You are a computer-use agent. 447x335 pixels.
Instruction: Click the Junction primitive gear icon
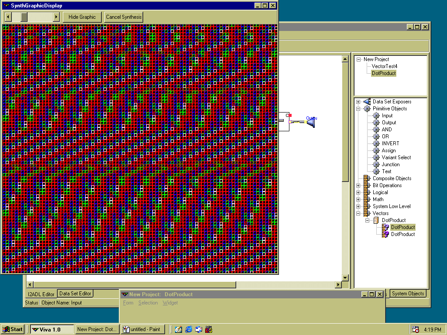pyautogui.click(x=376, y=164)
